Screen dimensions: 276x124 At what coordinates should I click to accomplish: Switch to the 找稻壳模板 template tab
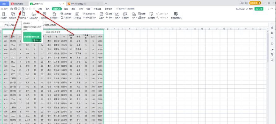pyautogui.click(x=19, y=3)
